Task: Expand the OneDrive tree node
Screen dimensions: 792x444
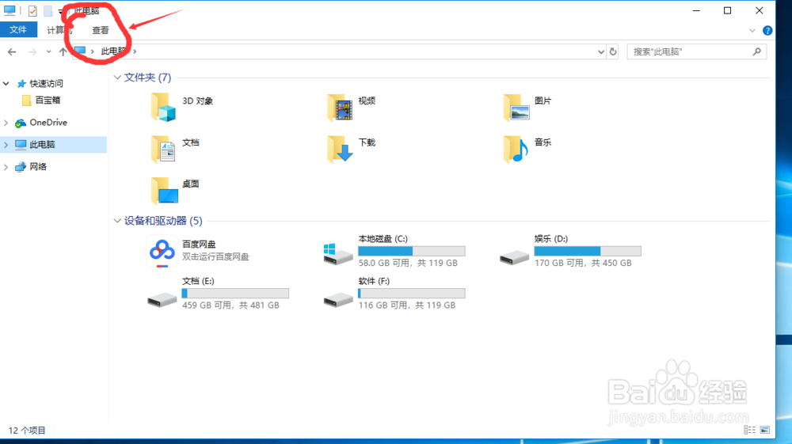Action: 6,123
